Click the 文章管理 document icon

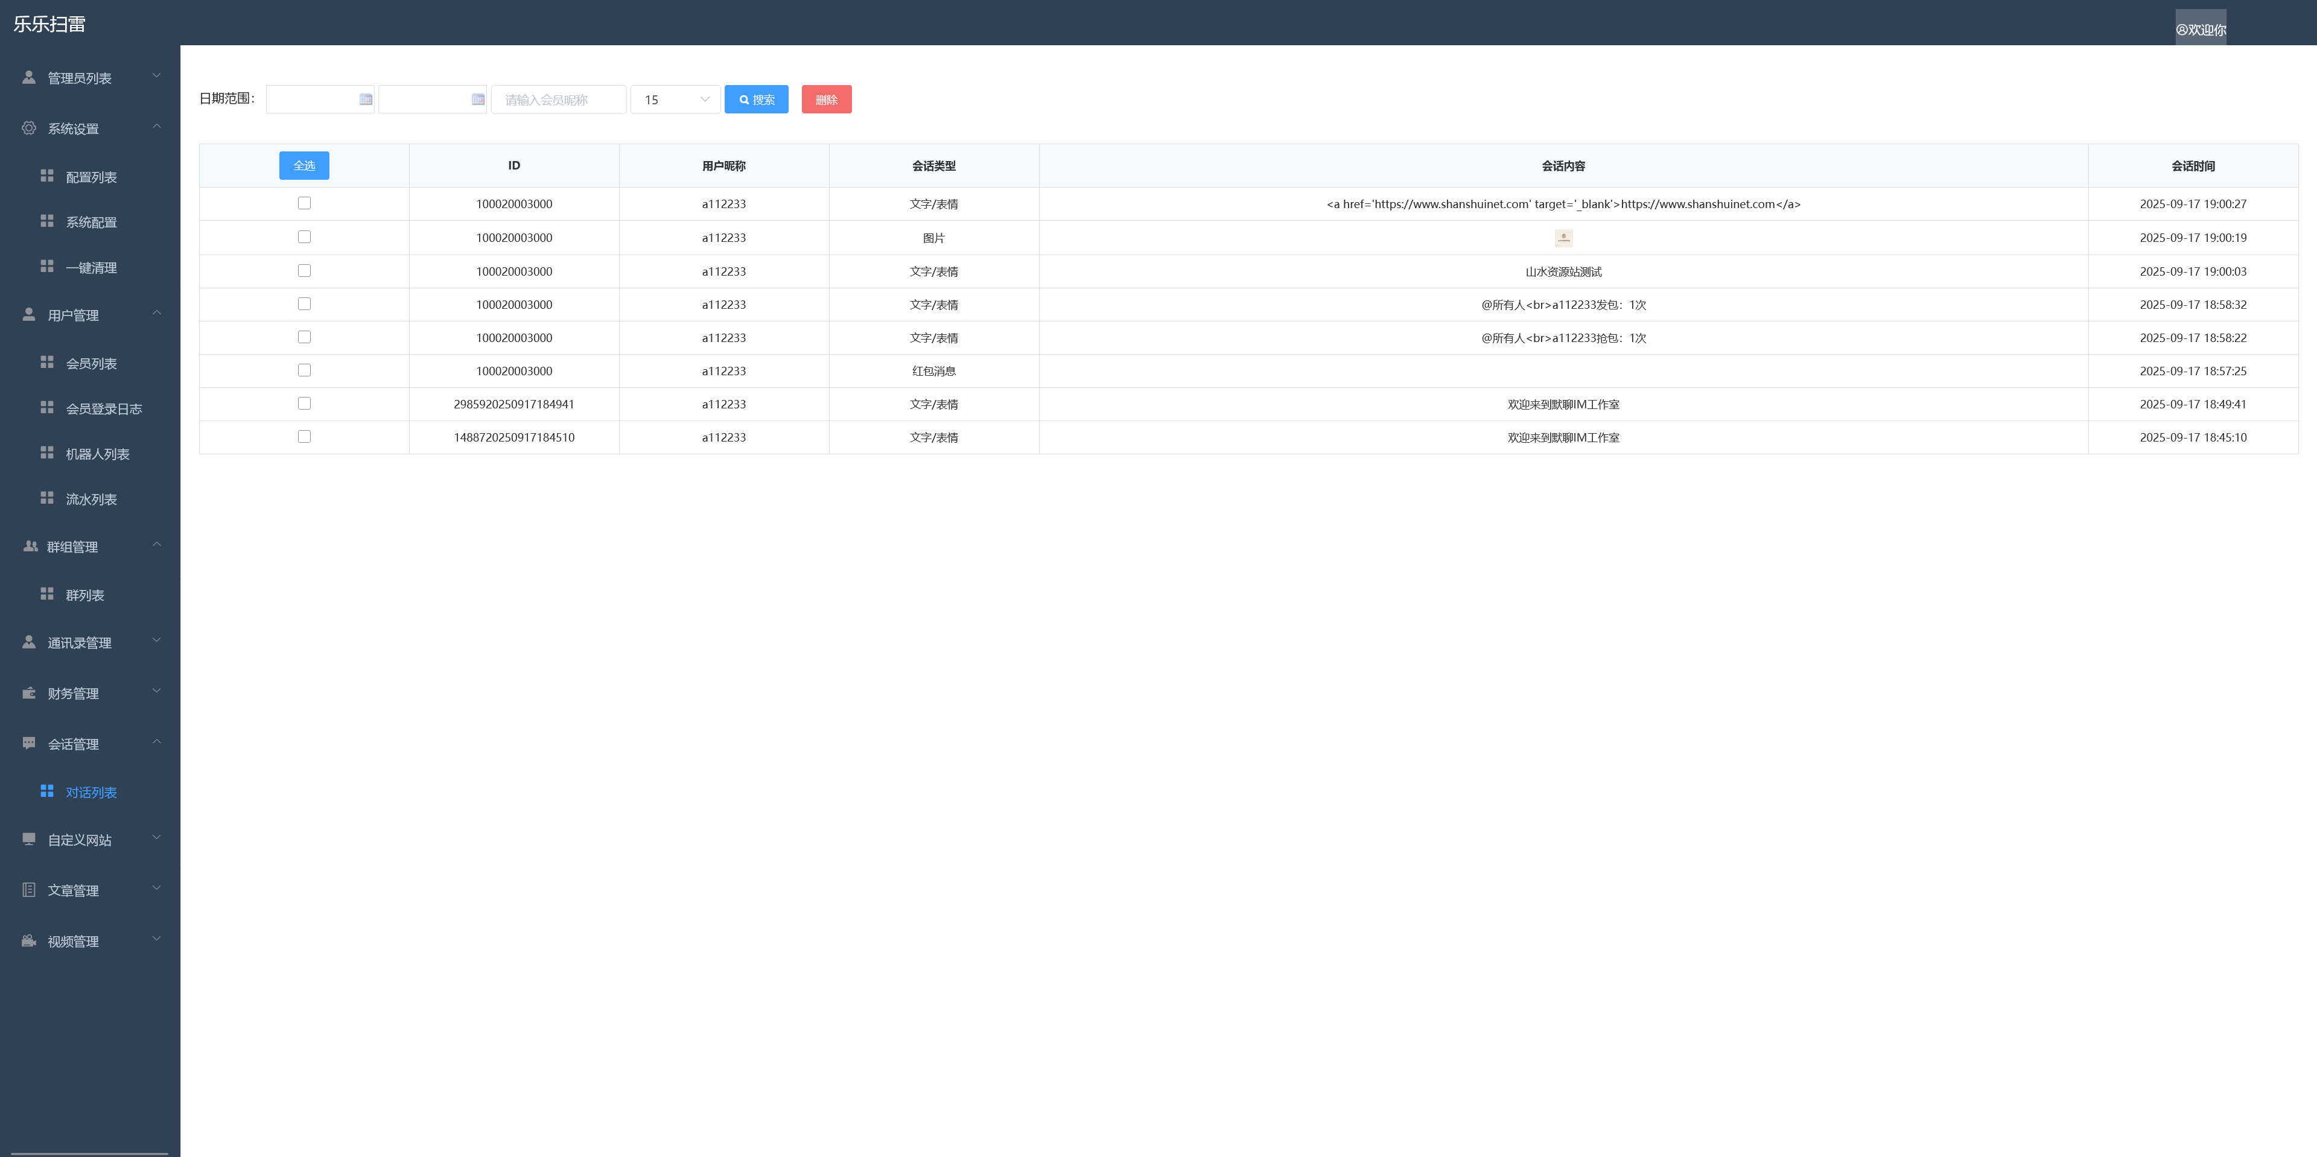(29, 890)
